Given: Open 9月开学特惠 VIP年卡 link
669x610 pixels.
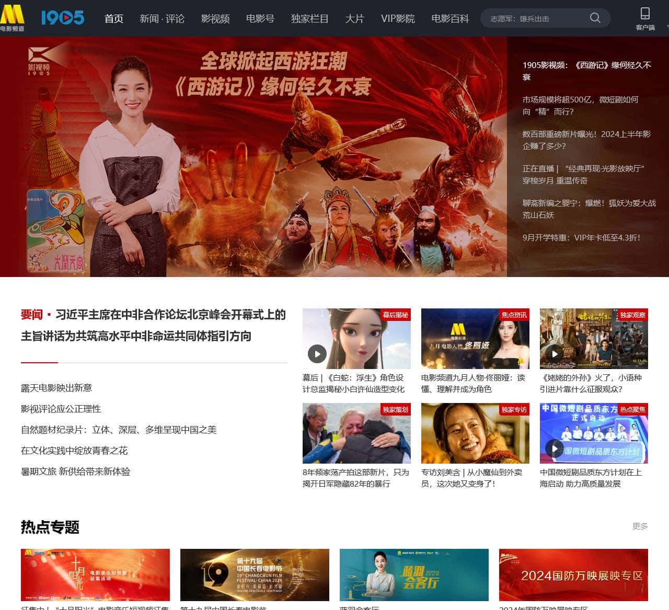Looking at the screenshot, I should tap(581, 237).
